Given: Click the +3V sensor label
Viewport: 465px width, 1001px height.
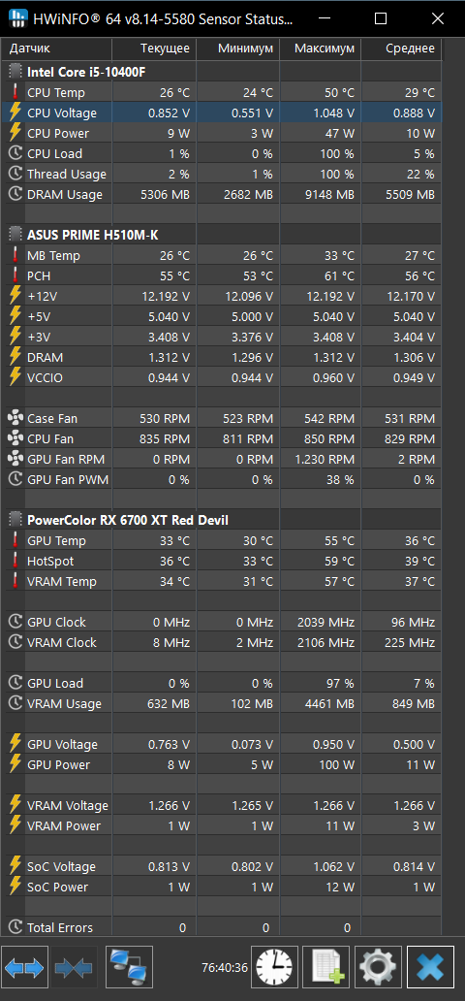Looking at the screenshot, I should (37, 338).
